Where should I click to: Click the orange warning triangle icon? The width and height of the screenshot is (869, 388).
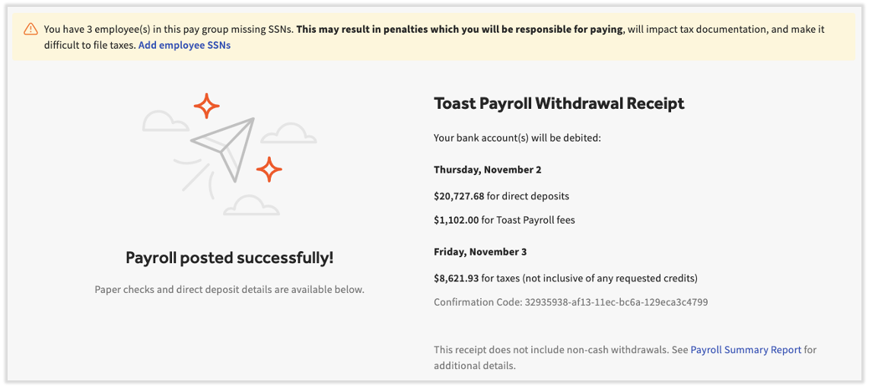click(30, 30)
